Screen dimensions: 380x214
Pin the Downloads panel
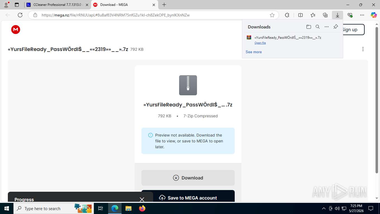coord(336,27)
